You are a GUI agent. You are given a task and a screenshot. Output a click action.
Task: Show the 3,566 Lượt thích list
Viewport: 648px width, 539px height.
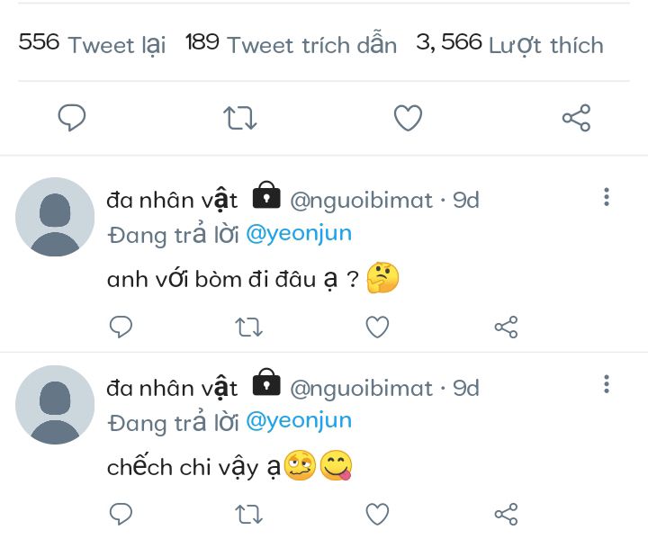pyautogui.click(x=509, y=44)
